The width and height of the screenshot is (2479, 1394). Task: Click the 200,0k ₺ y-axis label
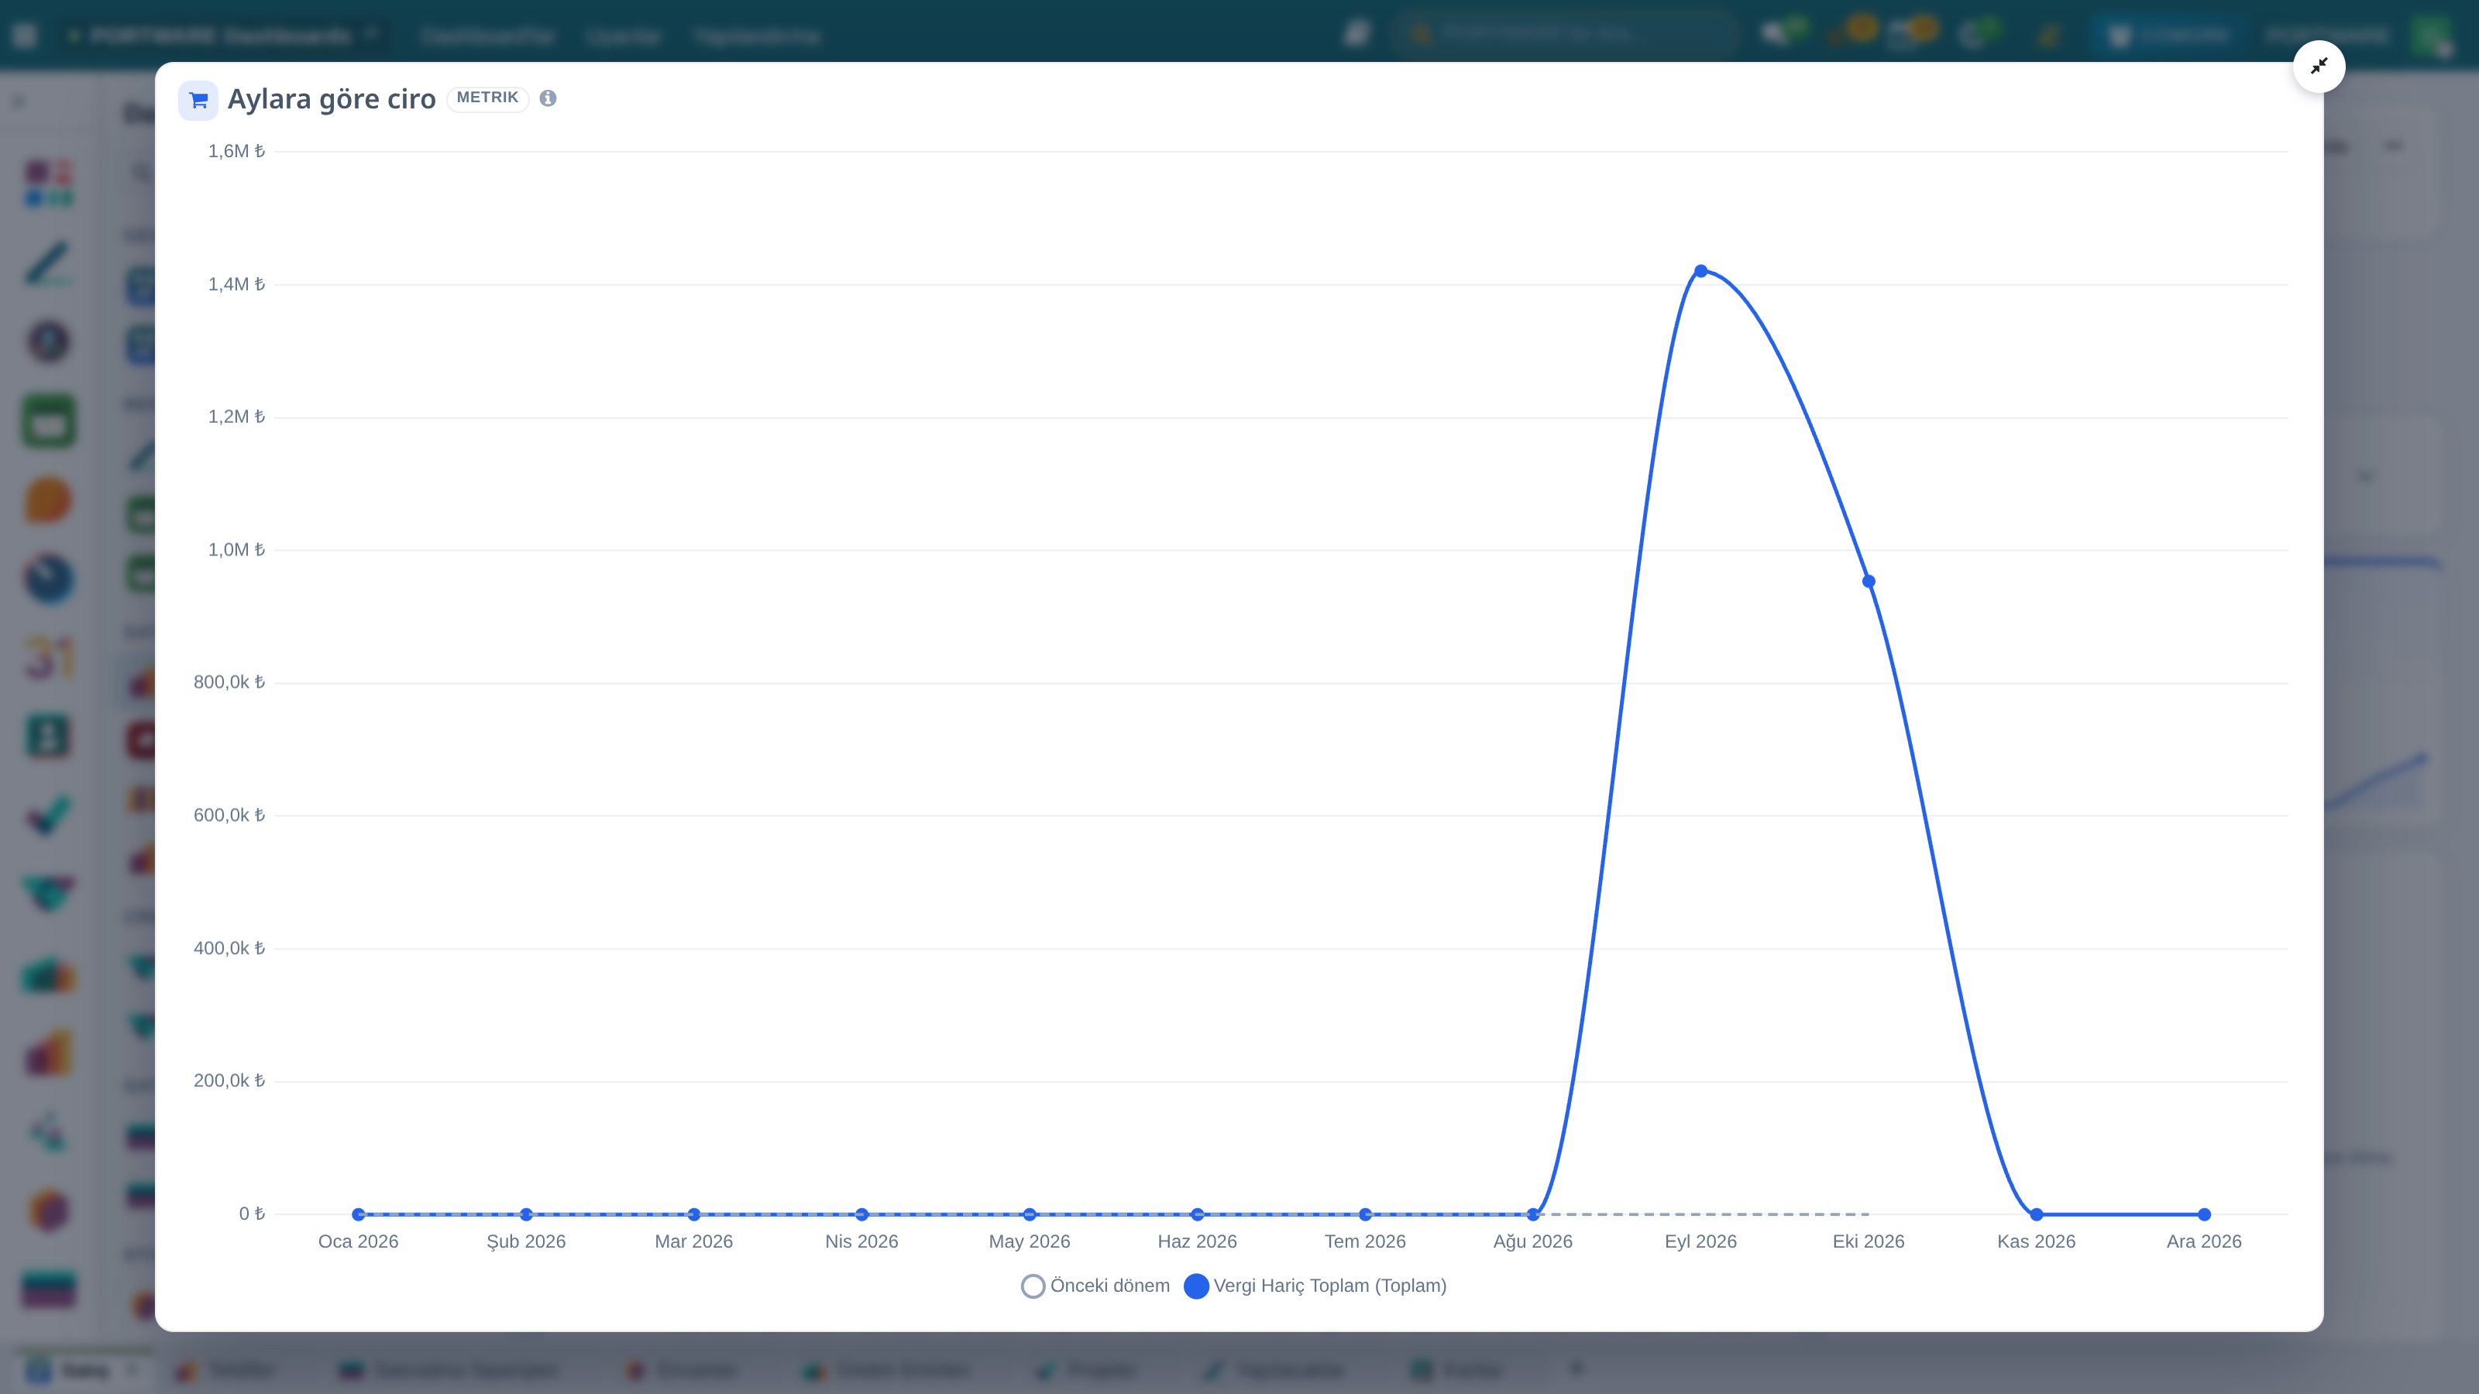pyautogui.click(x=229, y=1080)
